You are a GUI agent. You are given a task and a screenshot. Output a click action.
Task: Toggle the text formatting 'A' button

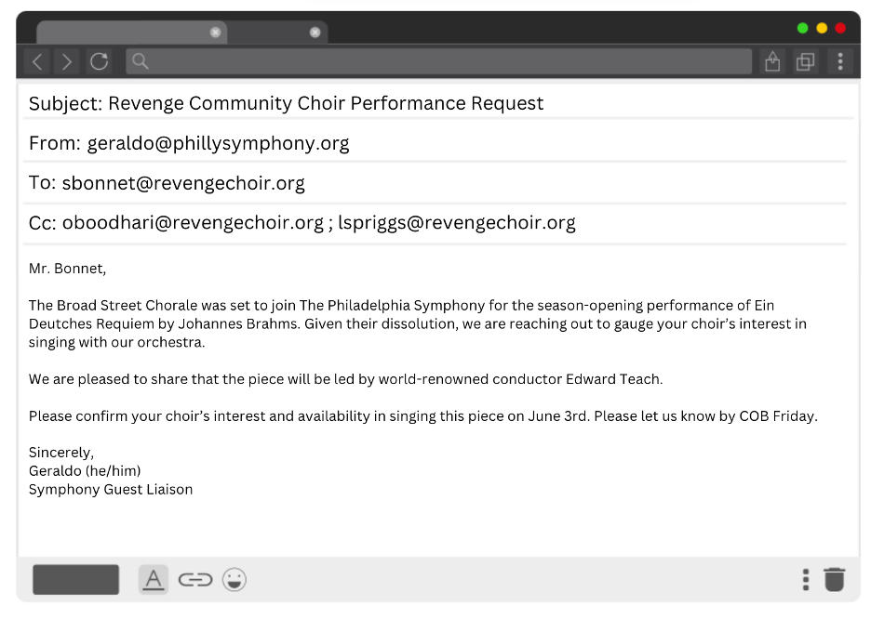[154, 579]
